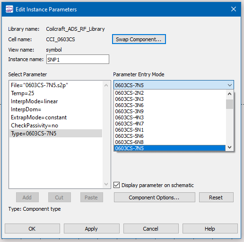Select the CheckPassivity=no parameter

coord(56,125)
